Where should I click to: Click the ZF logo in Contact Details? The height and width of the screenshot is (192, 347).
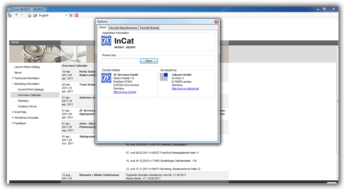(106, 78)
